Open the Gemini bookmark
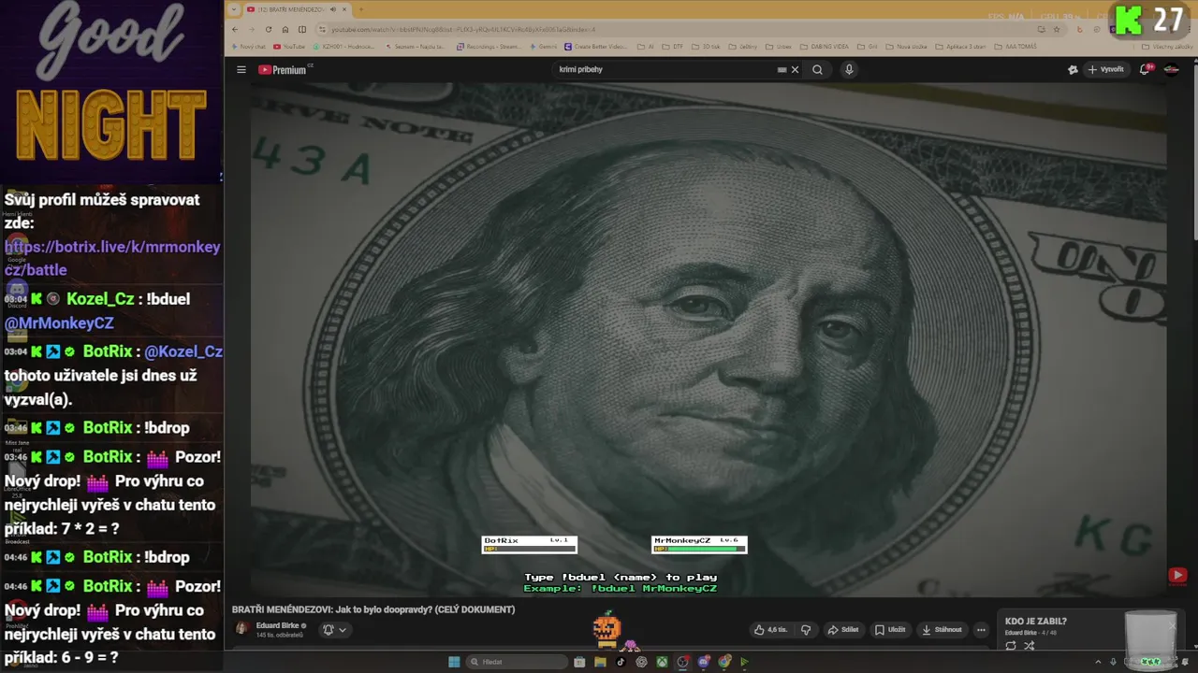Screen dimensions: 1198x673 click(544, 46)
